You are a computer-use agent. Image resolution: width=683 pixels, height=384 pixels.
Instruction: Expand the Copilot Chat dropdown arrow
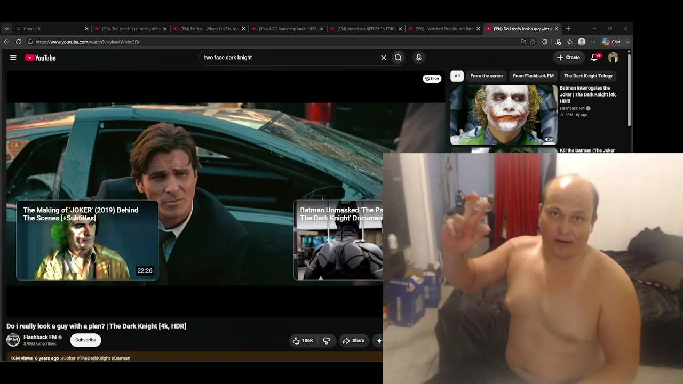click(627, 42)
